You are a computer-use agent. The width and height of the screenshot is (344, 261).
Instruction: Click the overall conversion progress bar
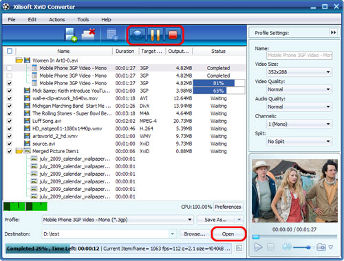tap(118, 249)
